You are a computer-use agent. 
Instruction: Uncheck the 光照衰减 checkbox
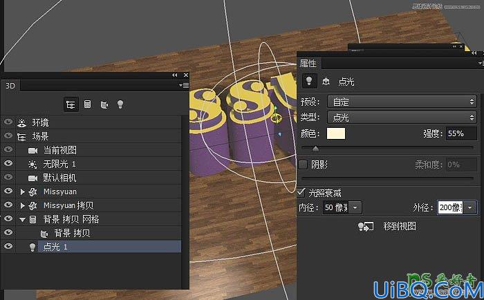pyautogui.click(x=301, y=193)
